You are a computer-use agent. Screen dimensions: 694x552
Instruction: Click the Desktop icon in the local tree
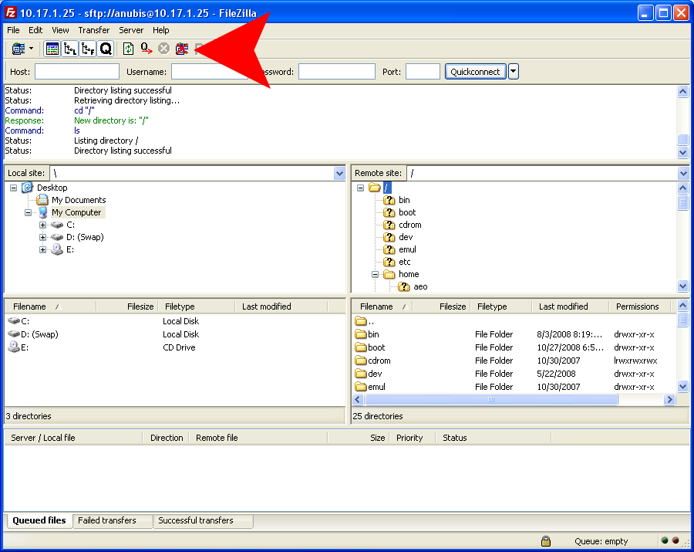pos(28,188)
